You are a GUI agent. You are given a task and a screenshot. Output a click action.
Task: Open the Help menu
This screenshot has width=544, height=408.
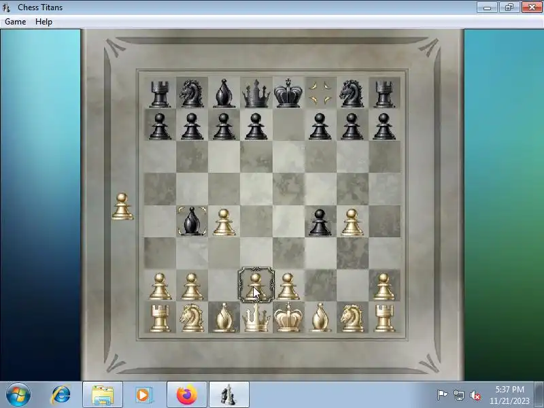point(44,22)
